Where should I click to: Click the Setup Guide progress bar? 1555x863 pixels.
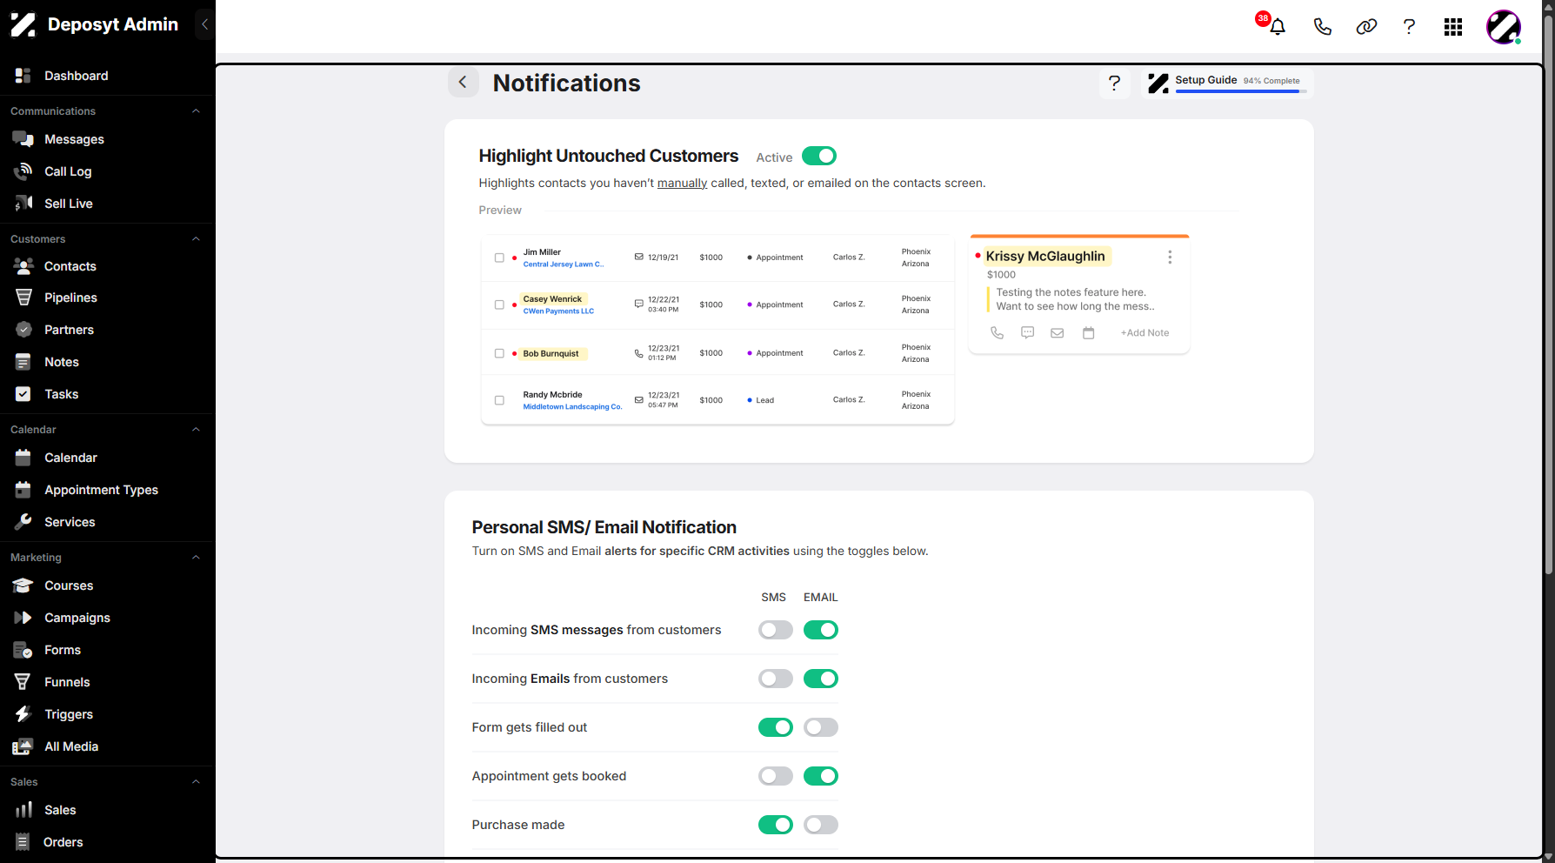[1240, 91]
